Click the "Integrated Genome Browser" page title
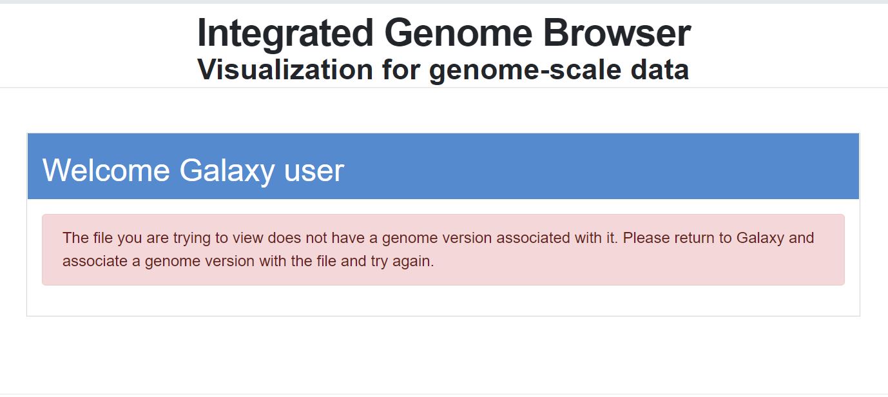 pos(443,33)
